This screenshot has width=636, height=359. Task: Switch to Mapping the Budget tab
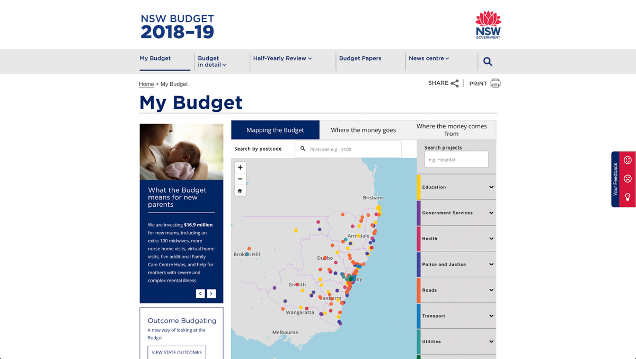point(275,130)
